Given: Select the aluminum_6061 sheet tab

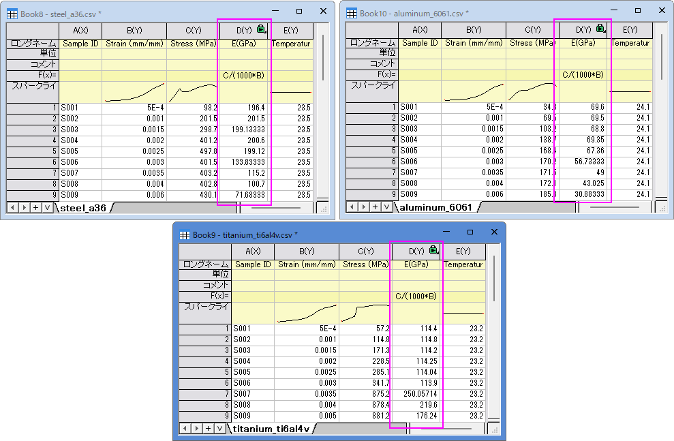Looking at the screenshot, I should coord(435,207).
